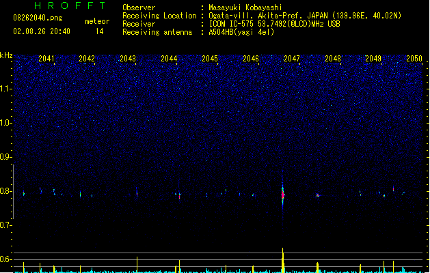This screenshot has width=430, height=273.
Task: Click the 2049 time marker
Action: coord(373,59)
